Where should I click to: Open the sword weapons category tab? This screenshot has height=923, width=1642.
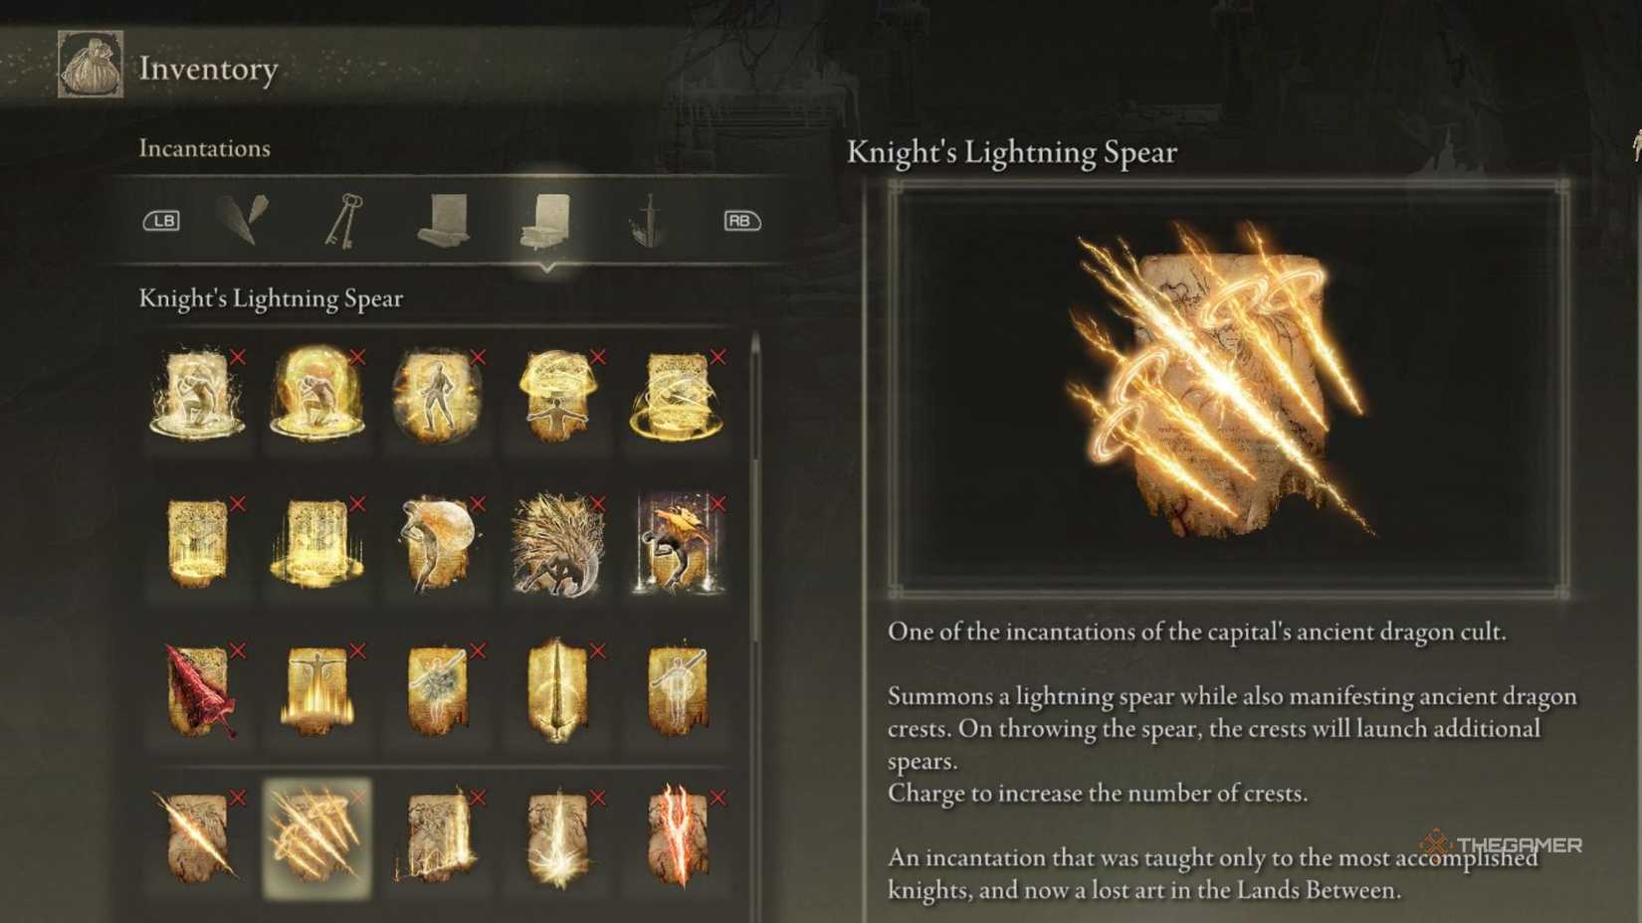pos(647,220)
